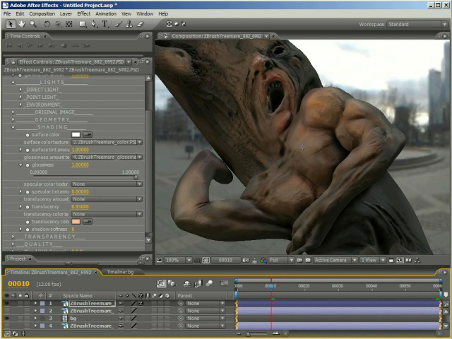The image size is (452, 339).
Task: Open the surface color texture dropdown
Action: click(107, 142)
